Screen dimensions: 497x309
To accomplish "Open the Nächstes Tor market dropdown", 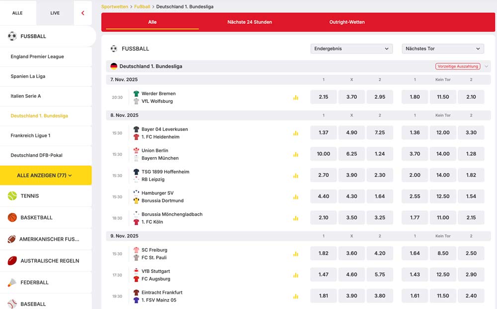I will 442,49.
